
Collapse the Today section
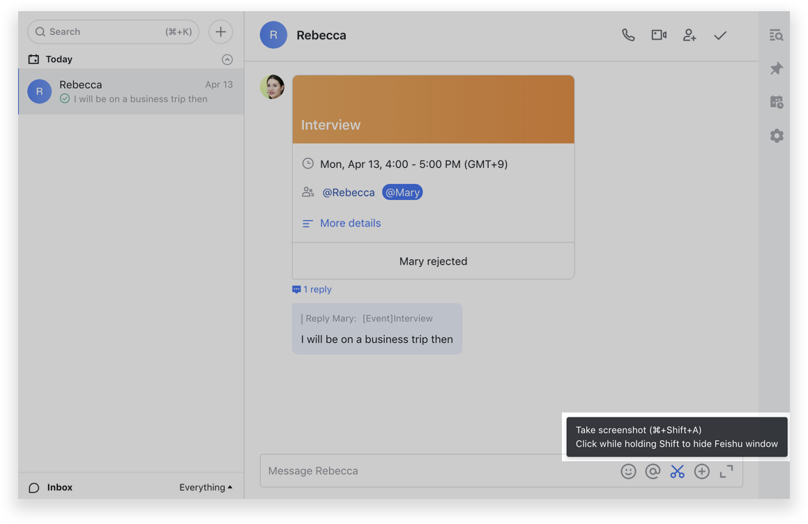click(227, 59)
